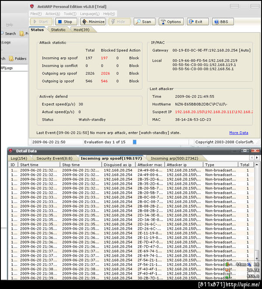Screen dimensions: 262x289
Task: Sort by the ID column header
Action: tap(13, 165)
